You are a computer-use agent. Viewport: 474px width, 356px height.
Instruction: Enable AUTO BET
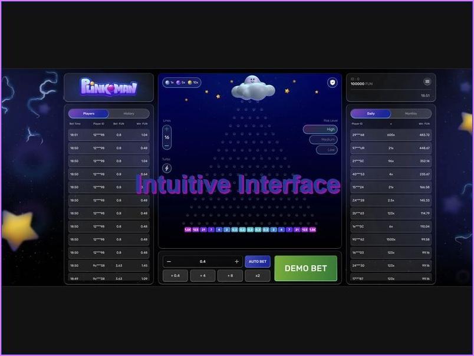point(258,261)
